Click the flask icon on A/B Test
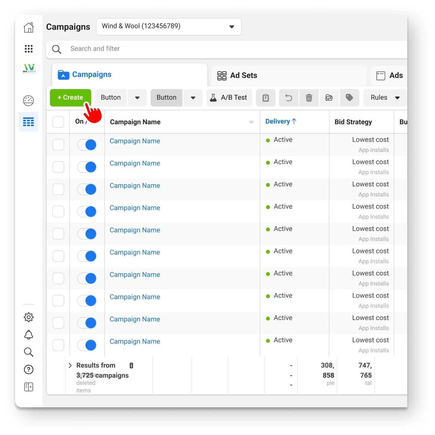435x435 pixels. (213, 98)
